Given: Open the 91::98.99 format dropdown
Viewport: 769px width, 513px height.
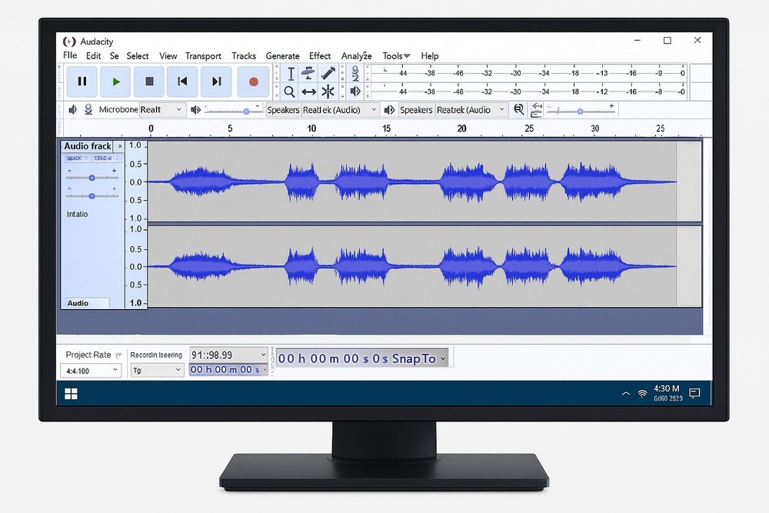Looking at the screenshot, I should click(228, 355).
